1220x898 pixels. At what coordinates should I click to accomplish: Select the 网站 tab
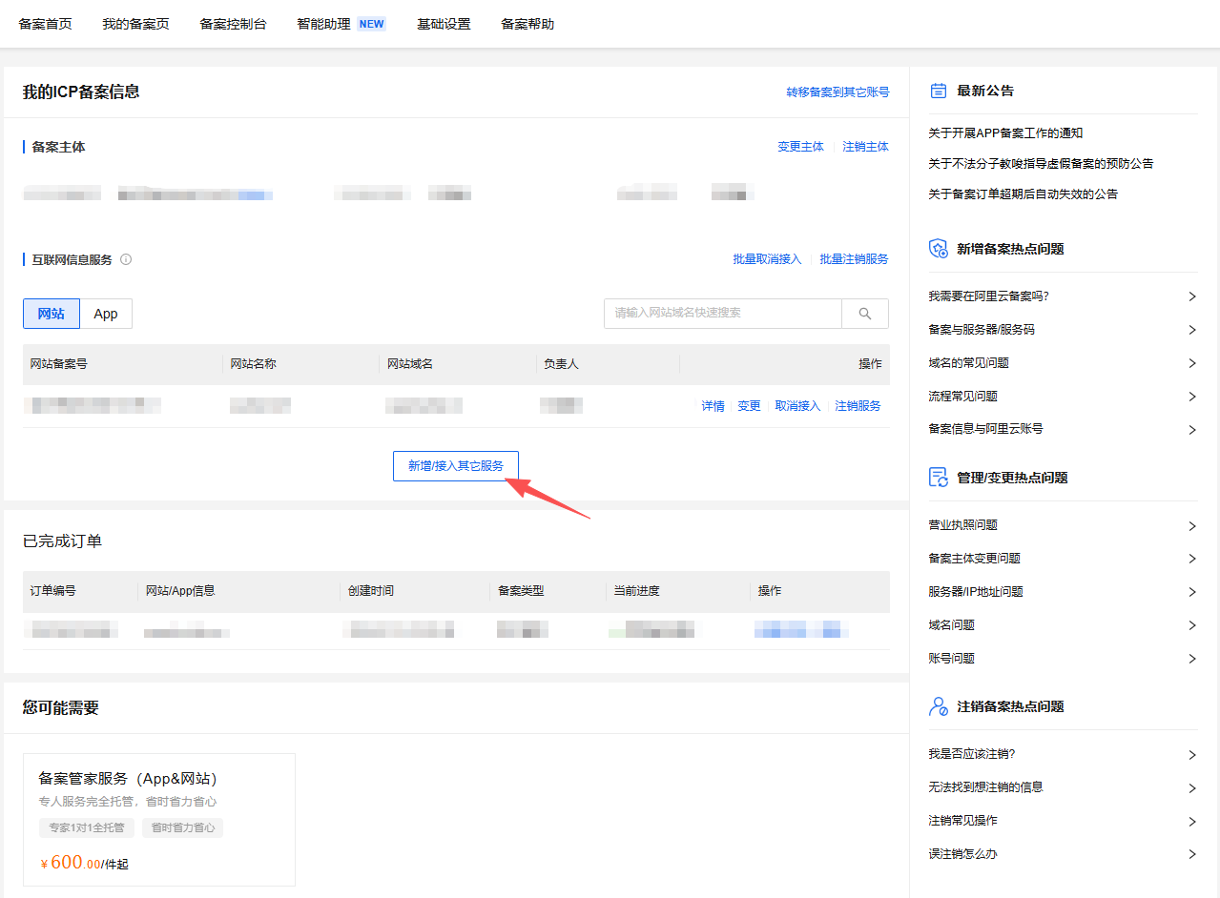52,314
